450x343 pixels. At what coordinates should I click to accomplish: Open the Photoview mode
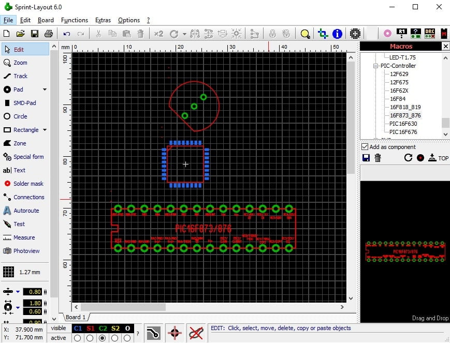[25, 251]
